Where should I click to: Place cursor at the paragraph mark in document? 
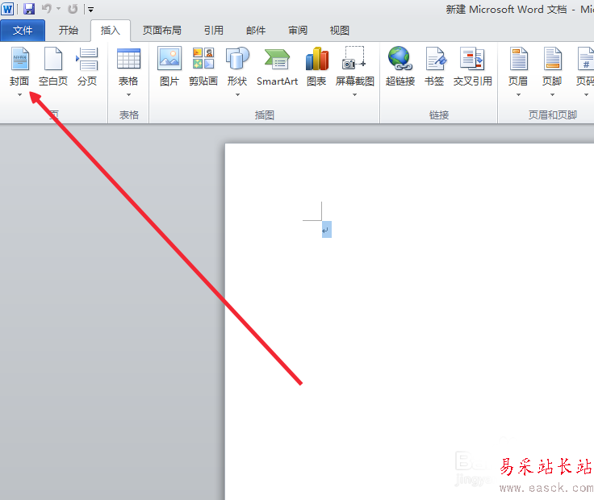coord(327,230)
